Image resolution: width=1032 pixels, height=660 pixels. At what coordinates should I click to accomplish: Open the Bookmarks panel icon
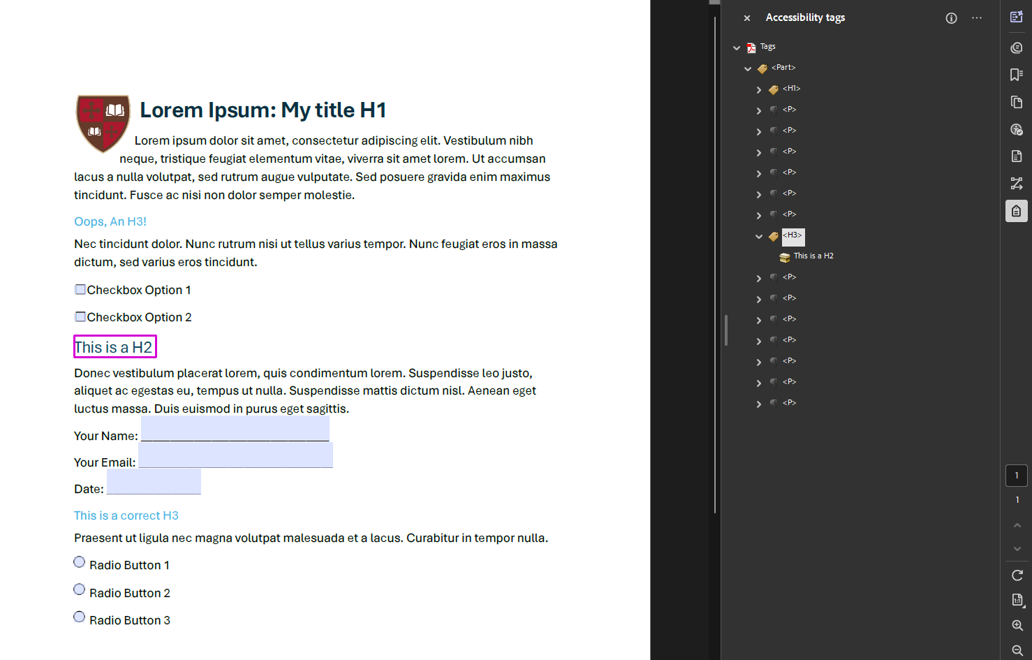(x=1017, y=75)
